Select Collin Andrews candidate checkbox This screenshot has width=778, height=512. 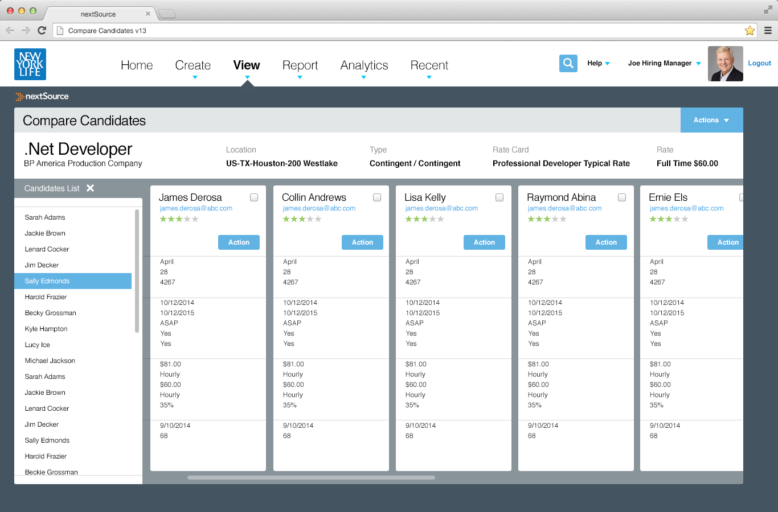coord(377,197)
